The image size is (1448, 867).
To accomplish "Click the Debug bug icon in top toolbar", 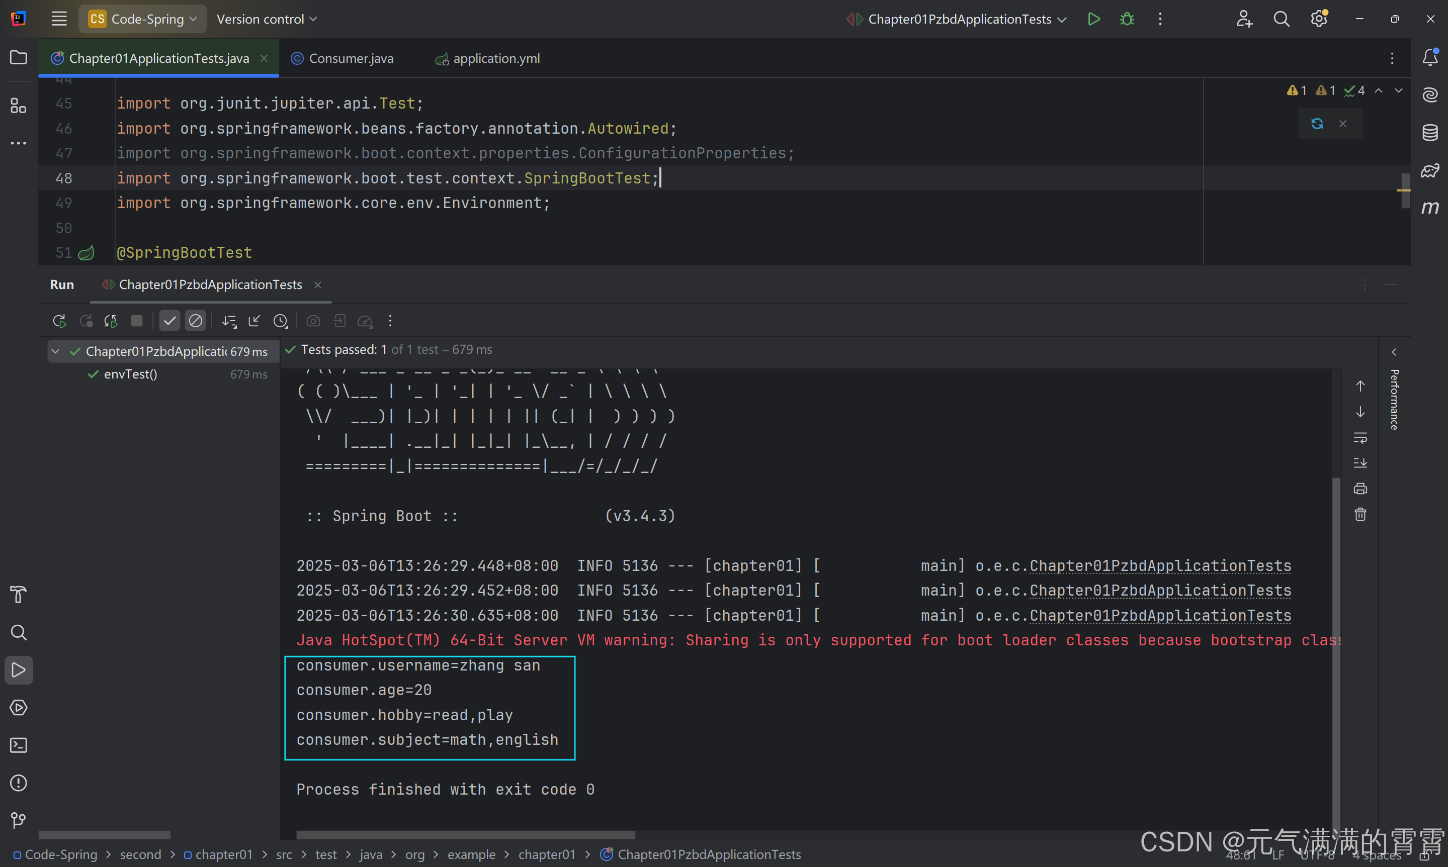I will (x=1127, y=19).
